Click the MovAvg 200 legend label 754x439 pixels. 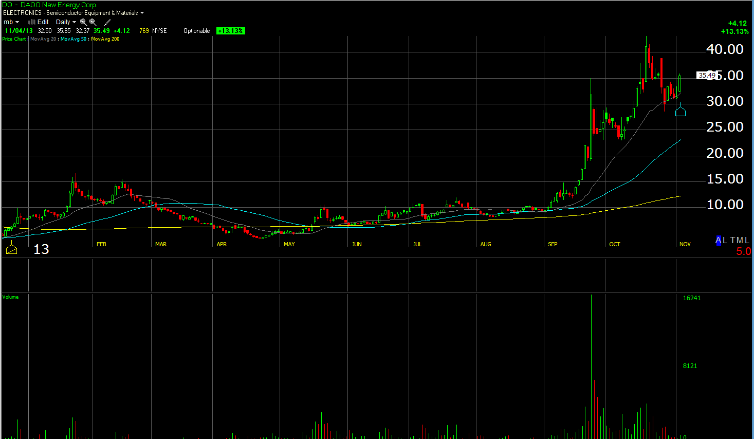point(105,39)
